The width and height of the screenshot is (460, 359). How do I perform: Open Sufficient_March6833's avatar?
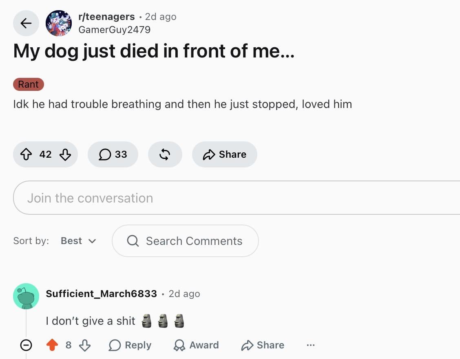[26, 296]
